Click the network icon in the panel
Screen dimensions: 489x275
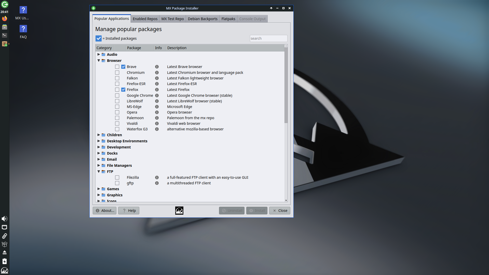click(5, 227)
